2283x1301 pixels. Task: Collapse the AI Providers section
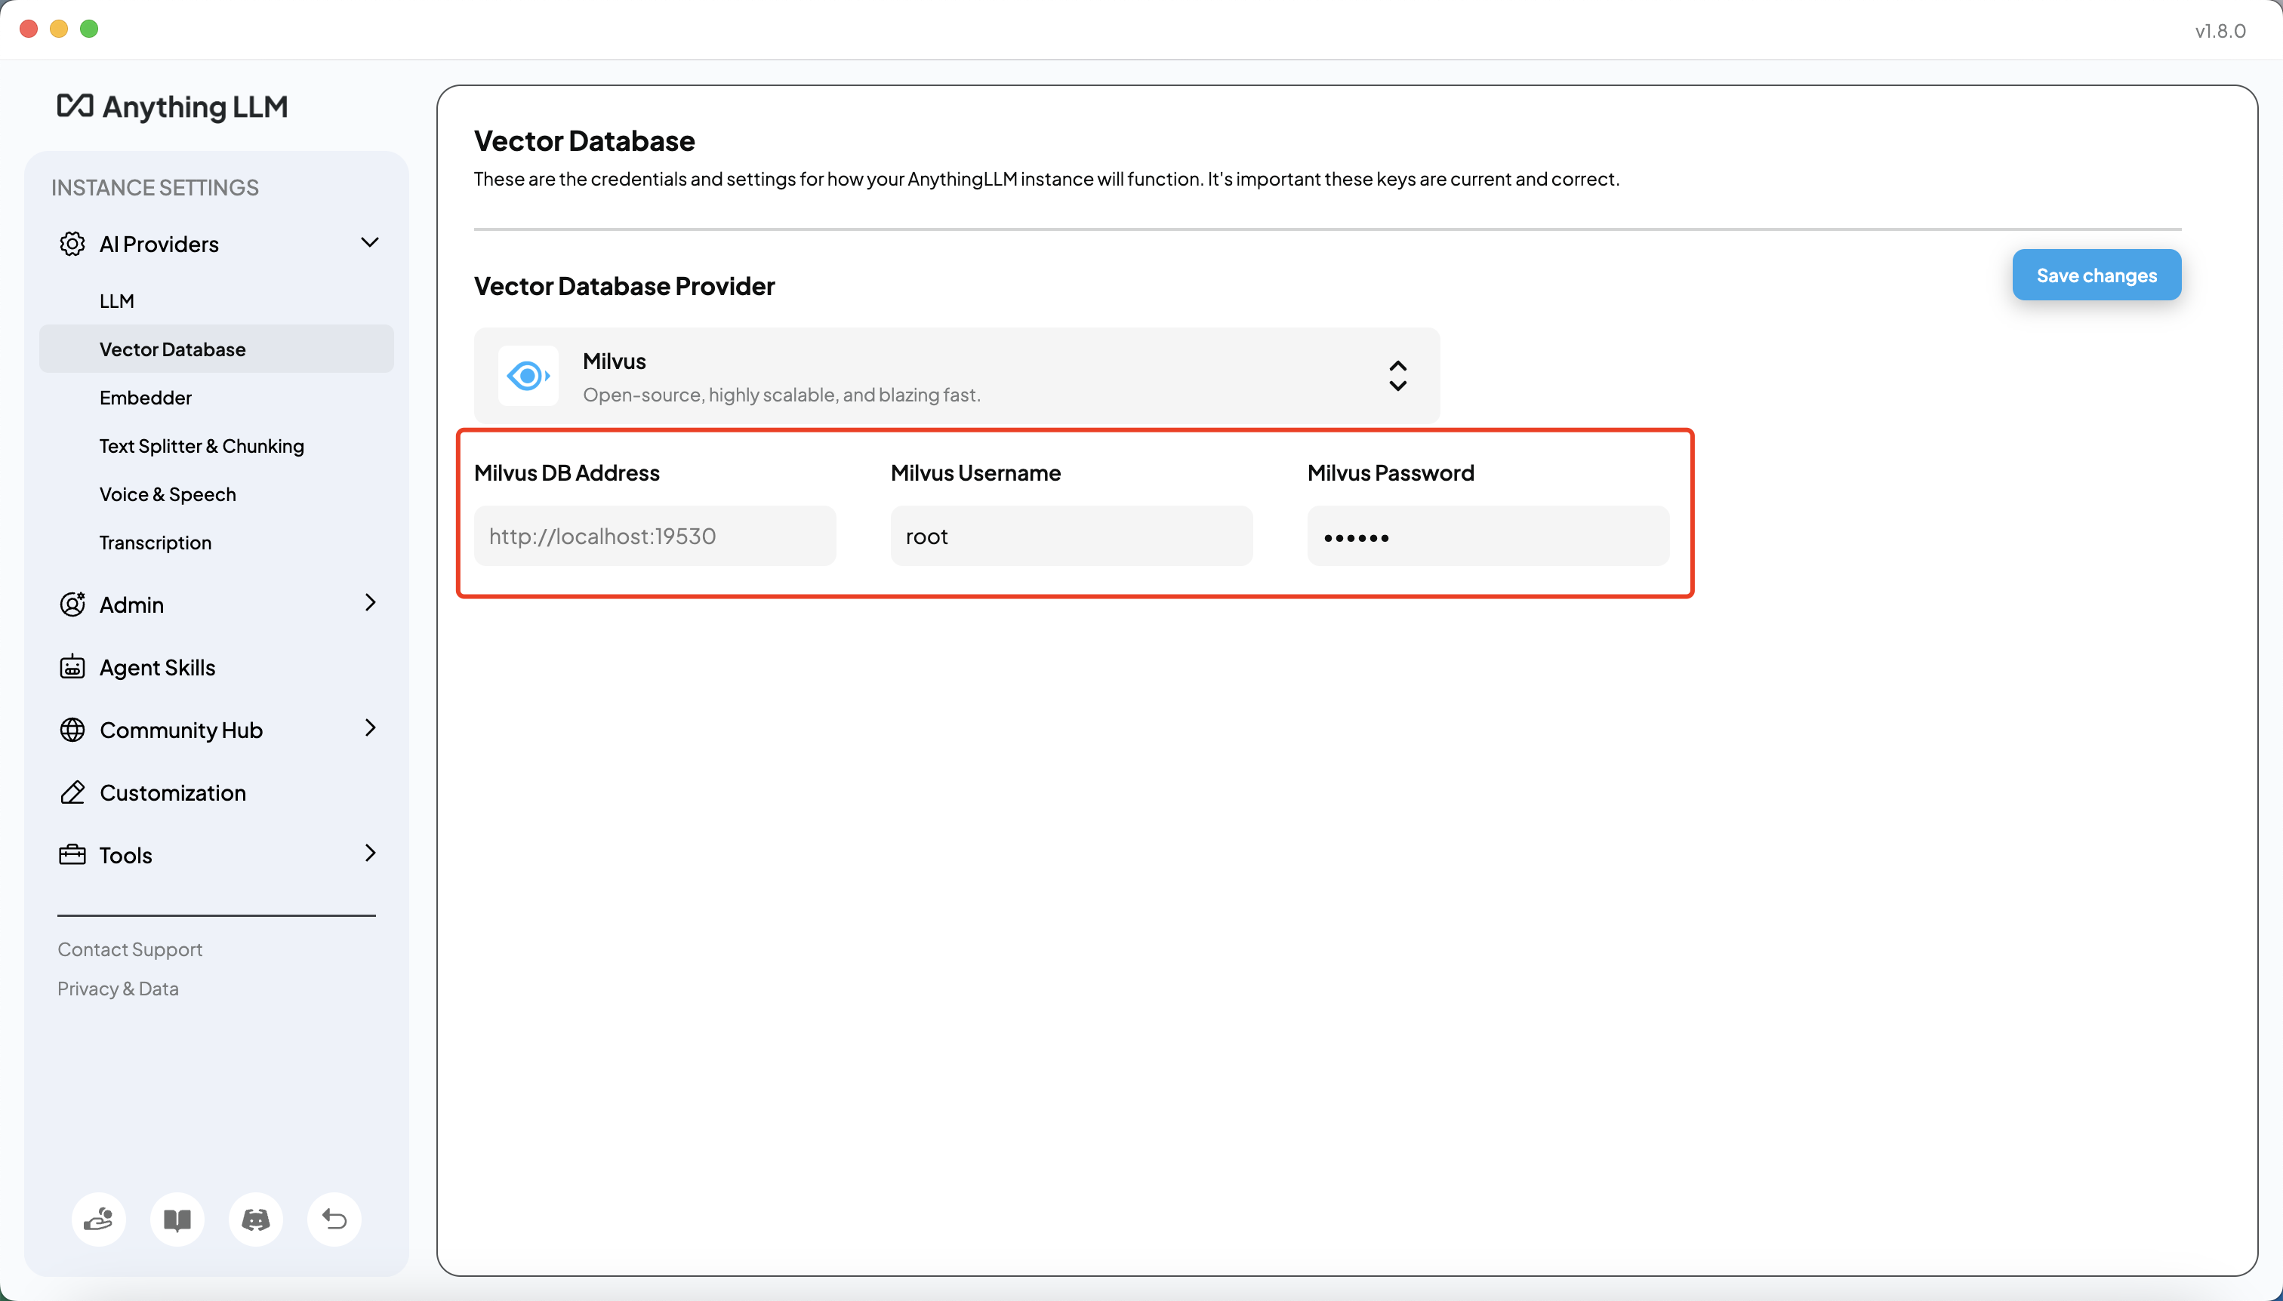click(369, 243)
